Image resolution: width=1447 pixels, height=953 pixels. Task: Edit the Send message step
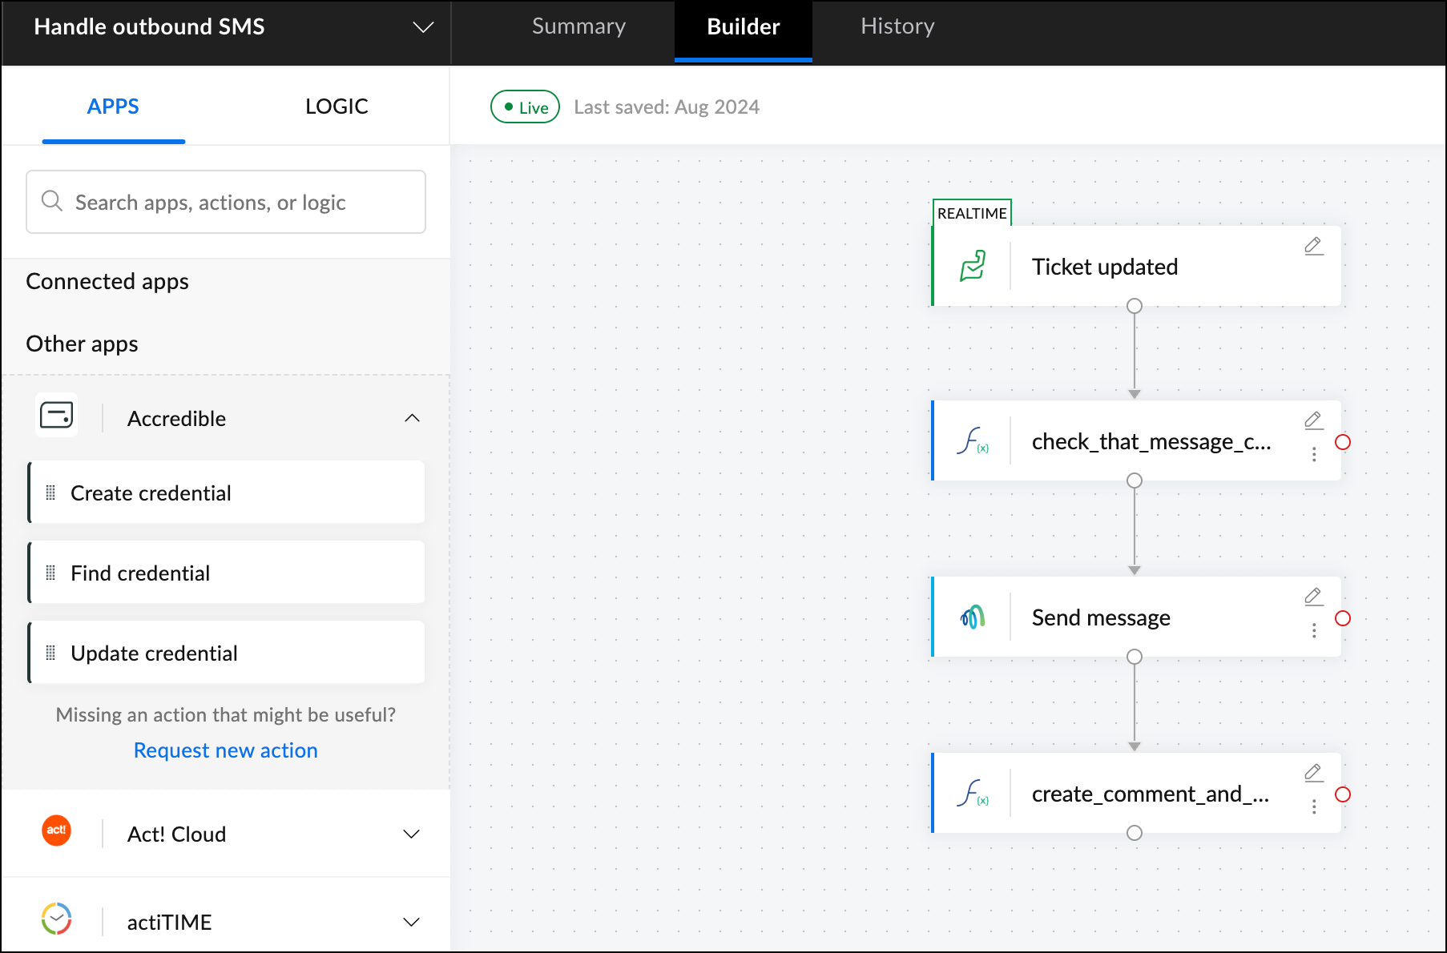tap(1314, 597)
